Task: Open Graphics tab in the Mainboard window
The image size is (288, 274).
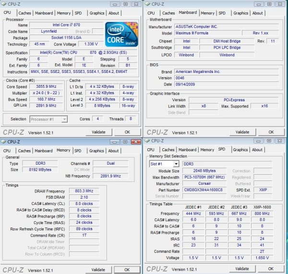Action: [x=240, y=13]
